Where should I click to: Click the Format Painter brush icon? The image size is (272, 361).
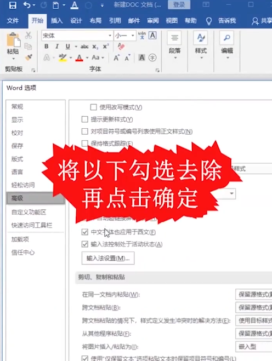[29, 57]
